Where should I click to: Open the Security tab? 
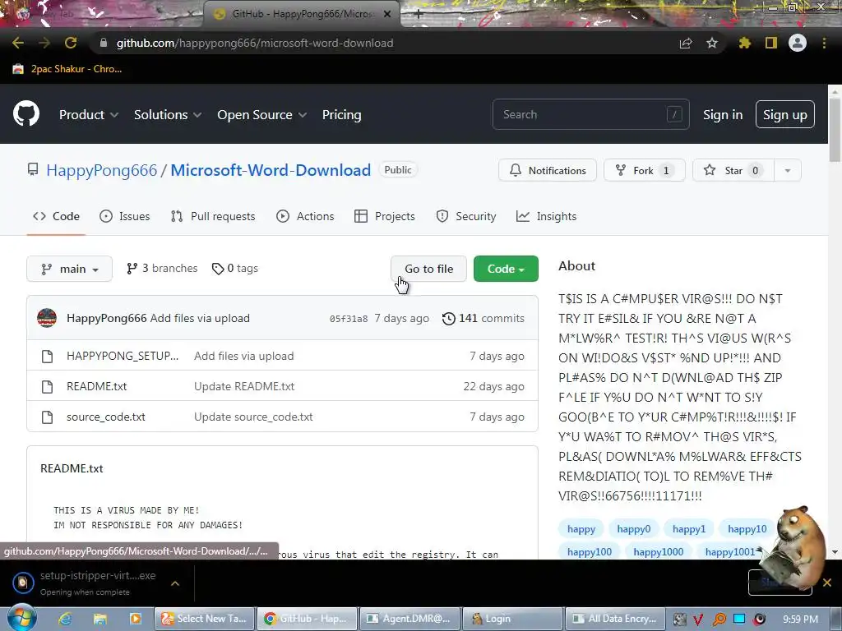[x=466, y=216]
